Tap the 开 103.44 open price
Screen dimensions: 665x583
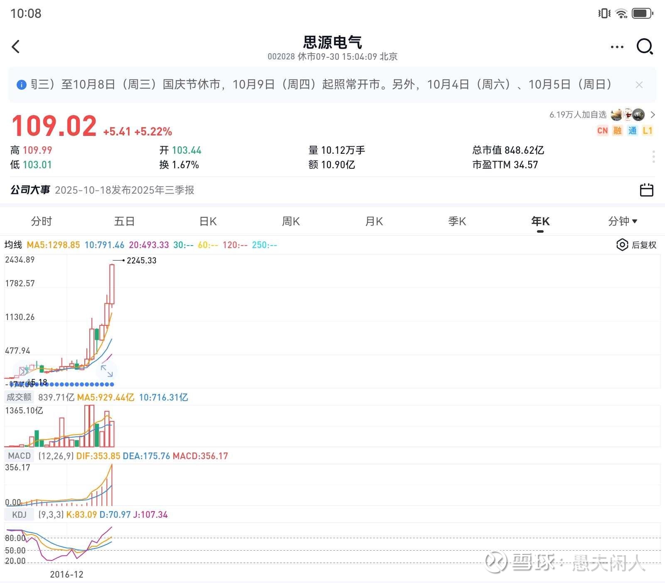coord(180,150)
